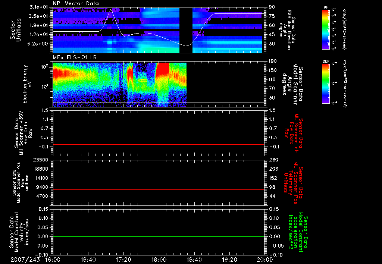Click the 75 degree sun elevation tick
The height and width of the screenshot is (264, 382).
pyautogui.click(x=272, y=16)
